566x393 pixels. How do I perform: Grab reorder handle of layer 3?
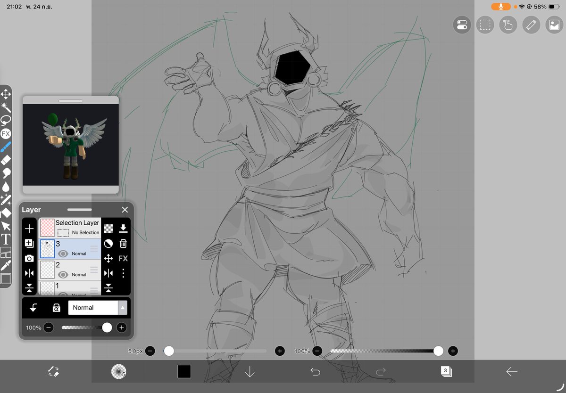pos(94,249)
